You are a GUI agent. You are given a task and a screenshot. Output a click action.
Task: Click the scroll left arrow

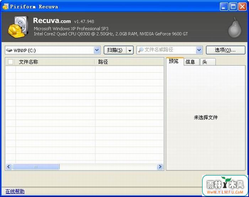[9, 167]
